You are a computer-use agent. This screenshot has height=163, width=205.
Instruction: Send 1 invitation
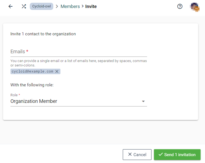tap(177, 155)
